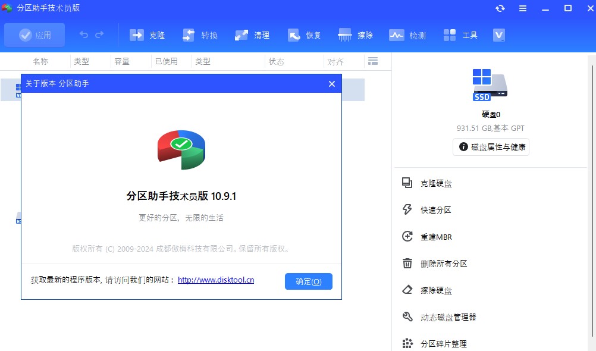Select 删除所有分区 in the side panel
596x351 pixels.
[x=443, y=264]
